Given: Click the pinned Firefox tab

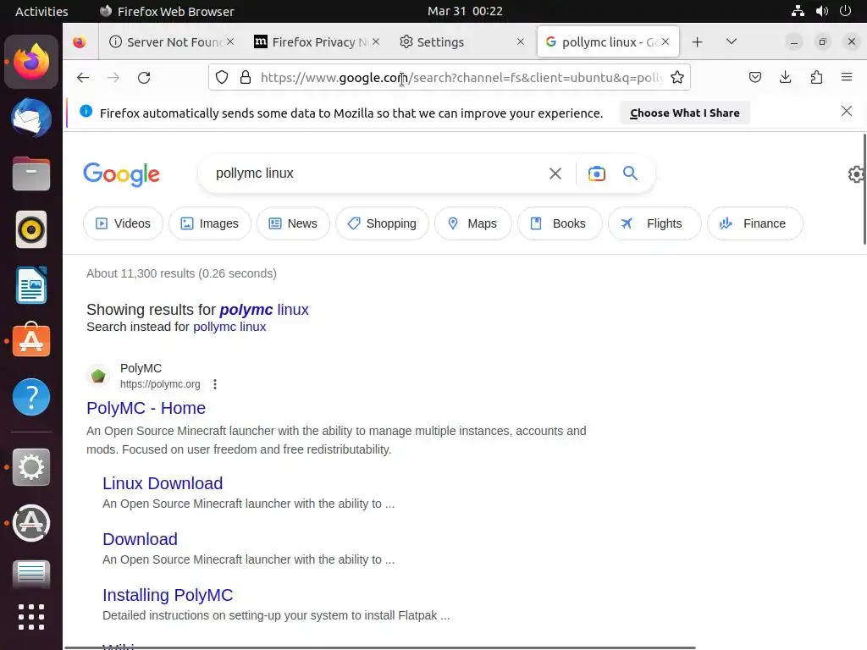Looking at the screenshot, I should pyautogui.click(x=80, y=42).
